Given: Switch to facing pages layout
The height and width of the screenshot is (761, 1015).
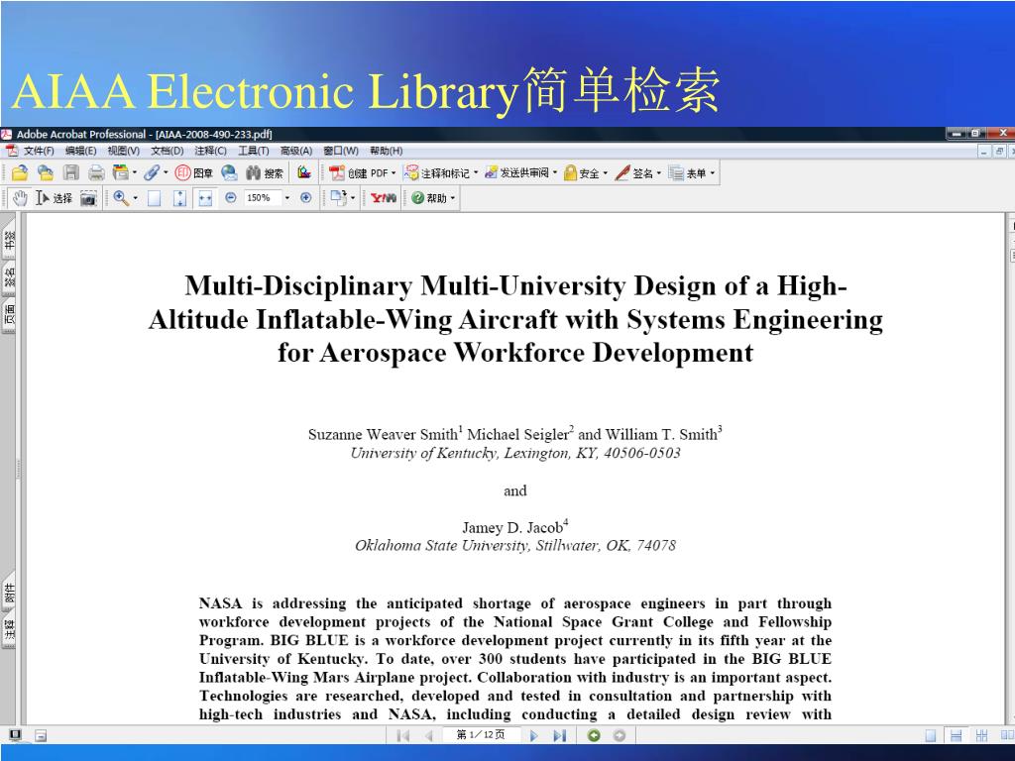Looking at the screenshot, I should pos(1007,736).
